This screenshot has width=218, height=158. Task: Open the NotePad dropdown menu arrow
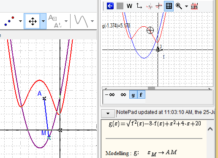click(x=108, y=114)
